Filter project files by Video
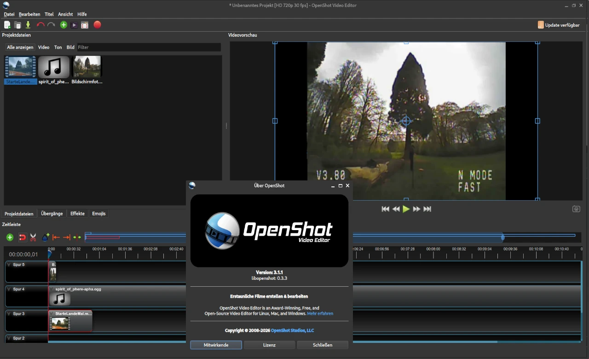The height and width of the screenshot is (359, 589). [44, 47]
